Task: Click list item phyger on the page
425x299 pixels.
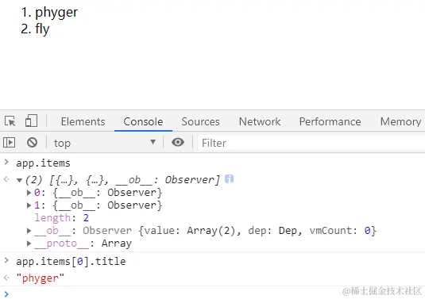Action: [x=56, y=13]
